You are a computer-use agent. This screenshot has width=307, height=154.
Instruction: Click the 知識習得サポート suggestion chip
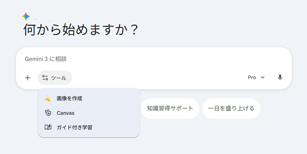tap(170, 108)
